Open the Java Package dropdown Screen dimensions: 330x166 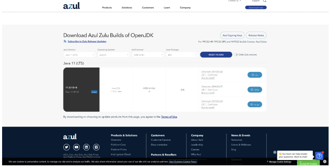182,55
